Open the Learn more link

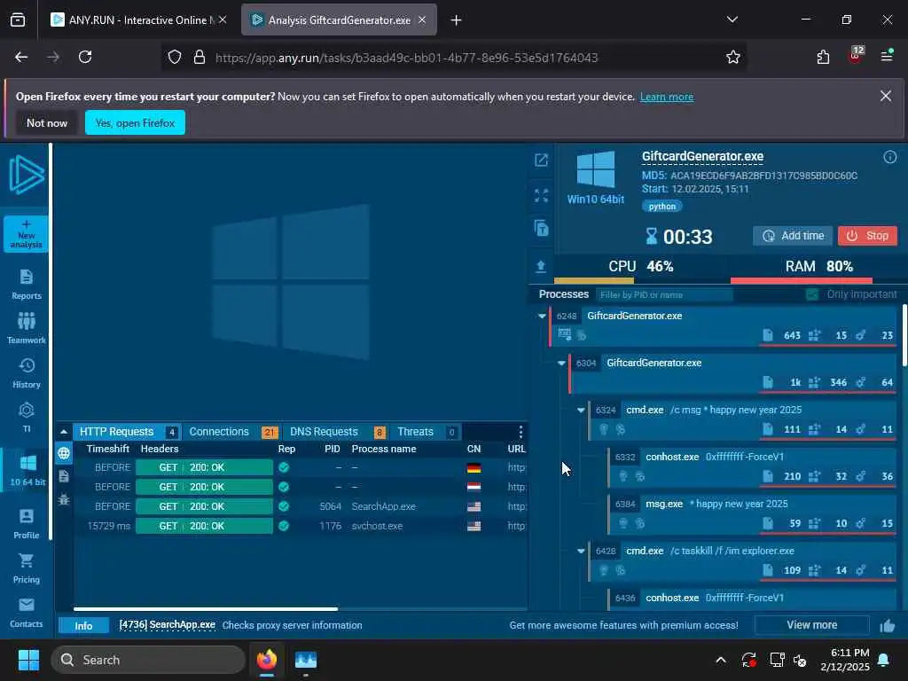667,97
